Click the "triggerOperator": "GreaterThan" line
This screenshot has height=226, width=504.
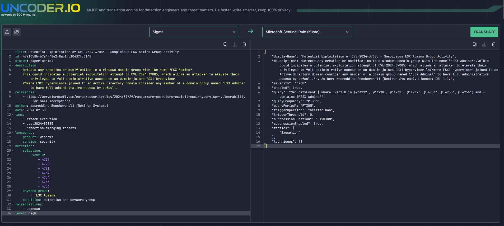coord(303,110)
